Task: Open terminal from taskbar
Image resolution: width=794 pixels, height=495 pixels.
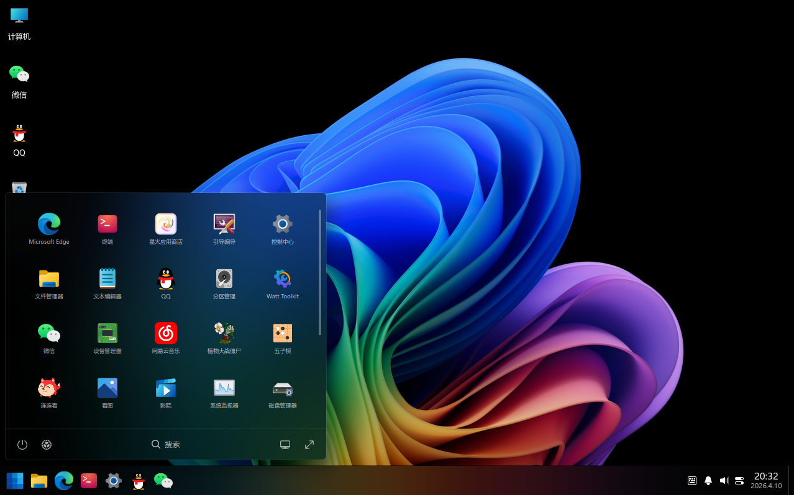Action: pyautogui.click(x=89, y=481)
